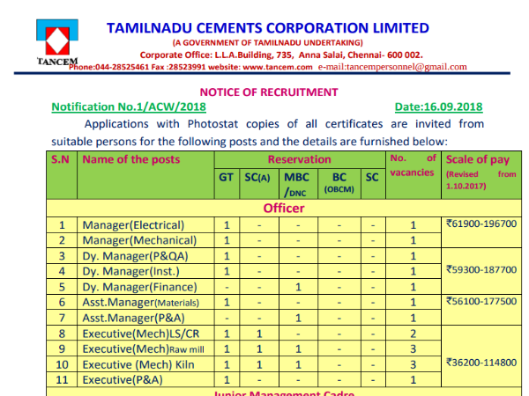
Task: Click 'Dy. Manager(Finance)' post name
Action: click(139, 287)
